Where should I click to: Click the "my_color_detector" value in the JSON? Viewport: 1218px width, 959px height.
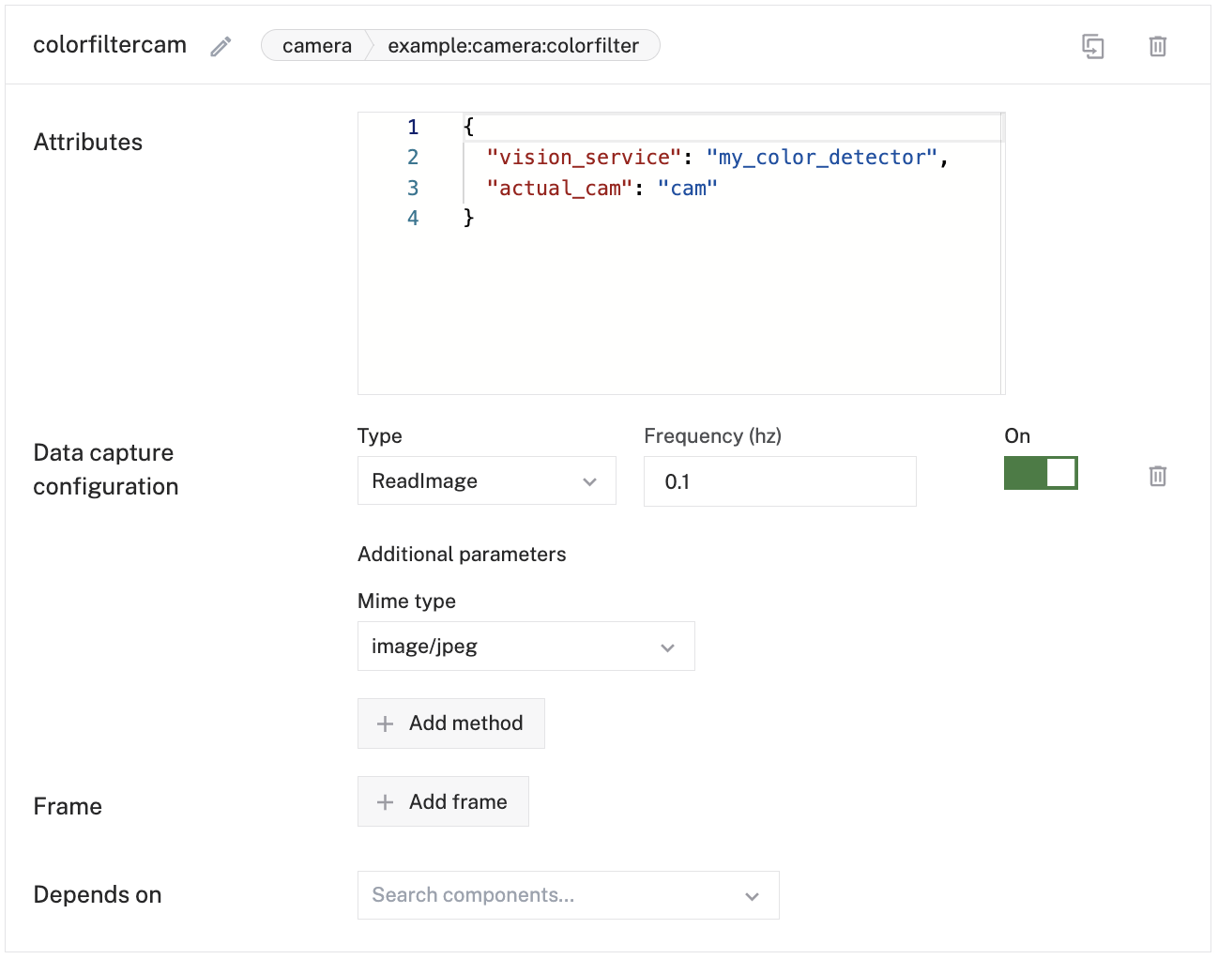click(821, 158)
